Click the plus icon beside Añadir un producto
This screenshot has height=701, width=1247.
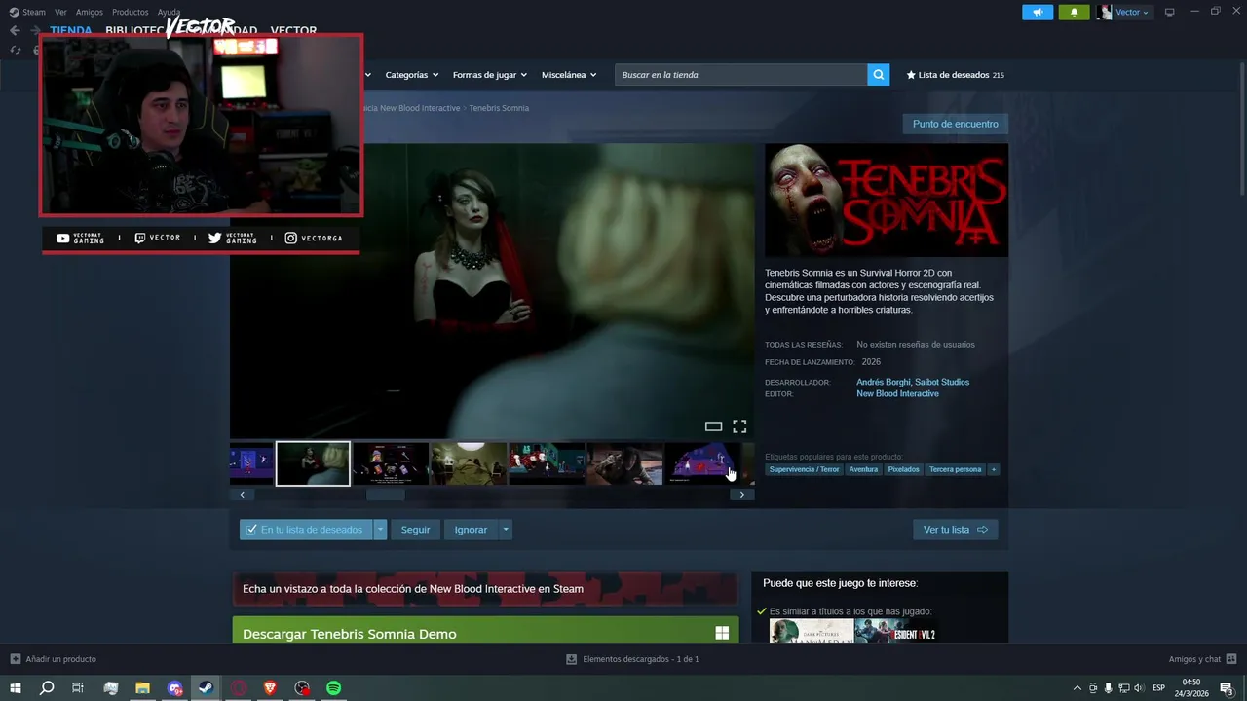point(15,659)
